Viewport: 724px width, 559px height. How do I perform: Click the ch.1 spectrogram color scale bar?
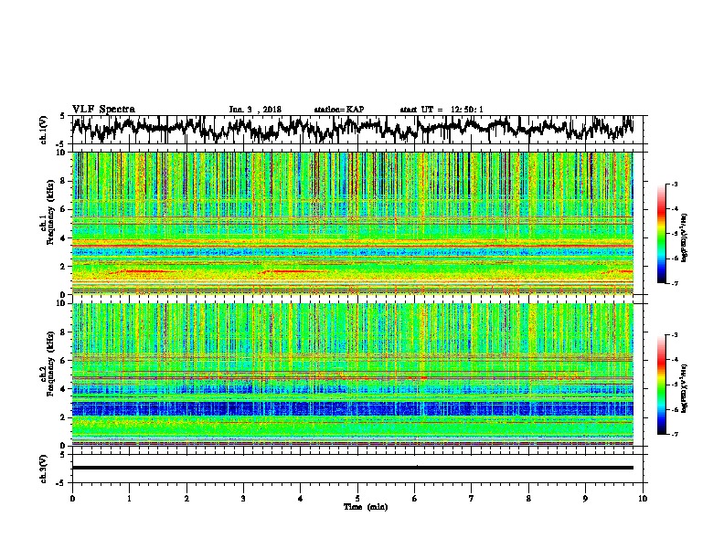point(661,234)
